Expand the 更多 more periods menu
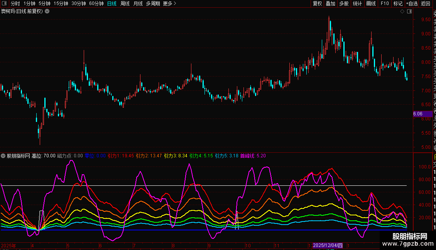Viewport: 436px width, 250px height. point(170,3)
